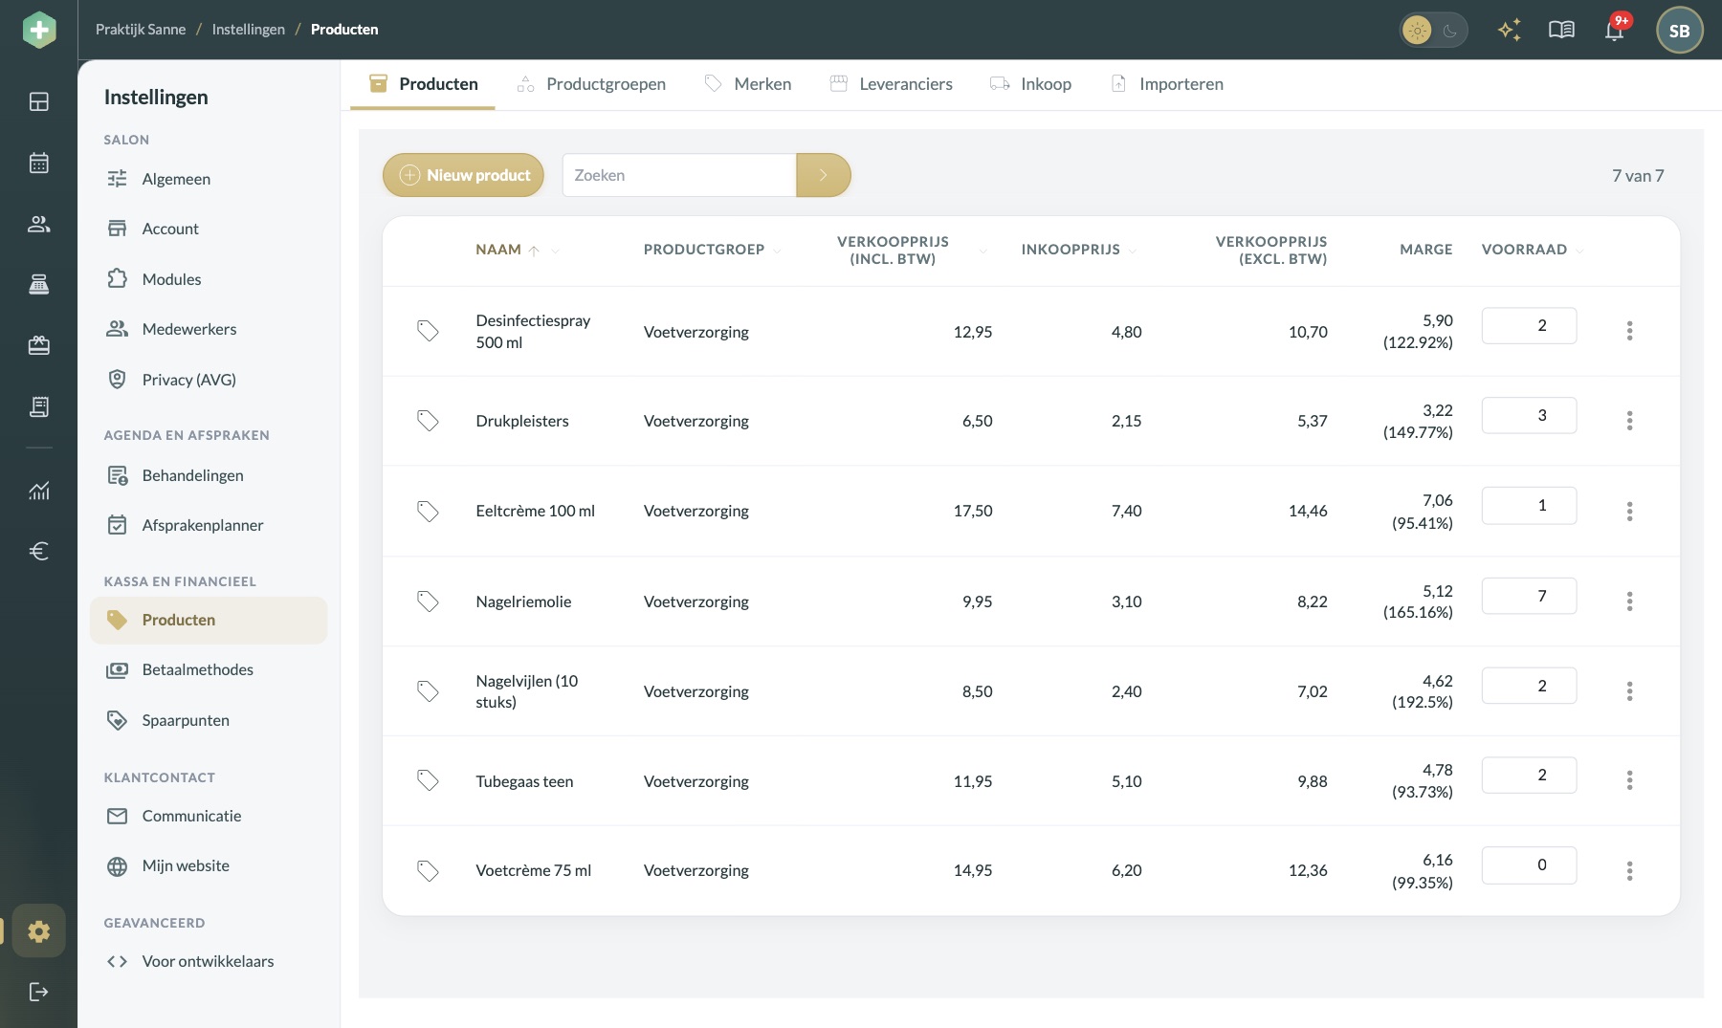Switch to the Productgroepen tab

click(591, 84)
